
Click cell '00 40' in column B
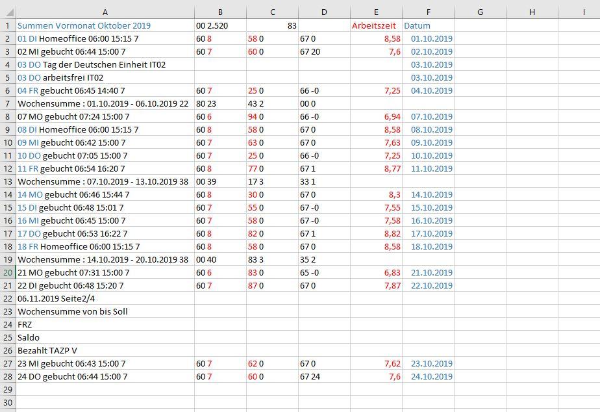pos(220,259)
